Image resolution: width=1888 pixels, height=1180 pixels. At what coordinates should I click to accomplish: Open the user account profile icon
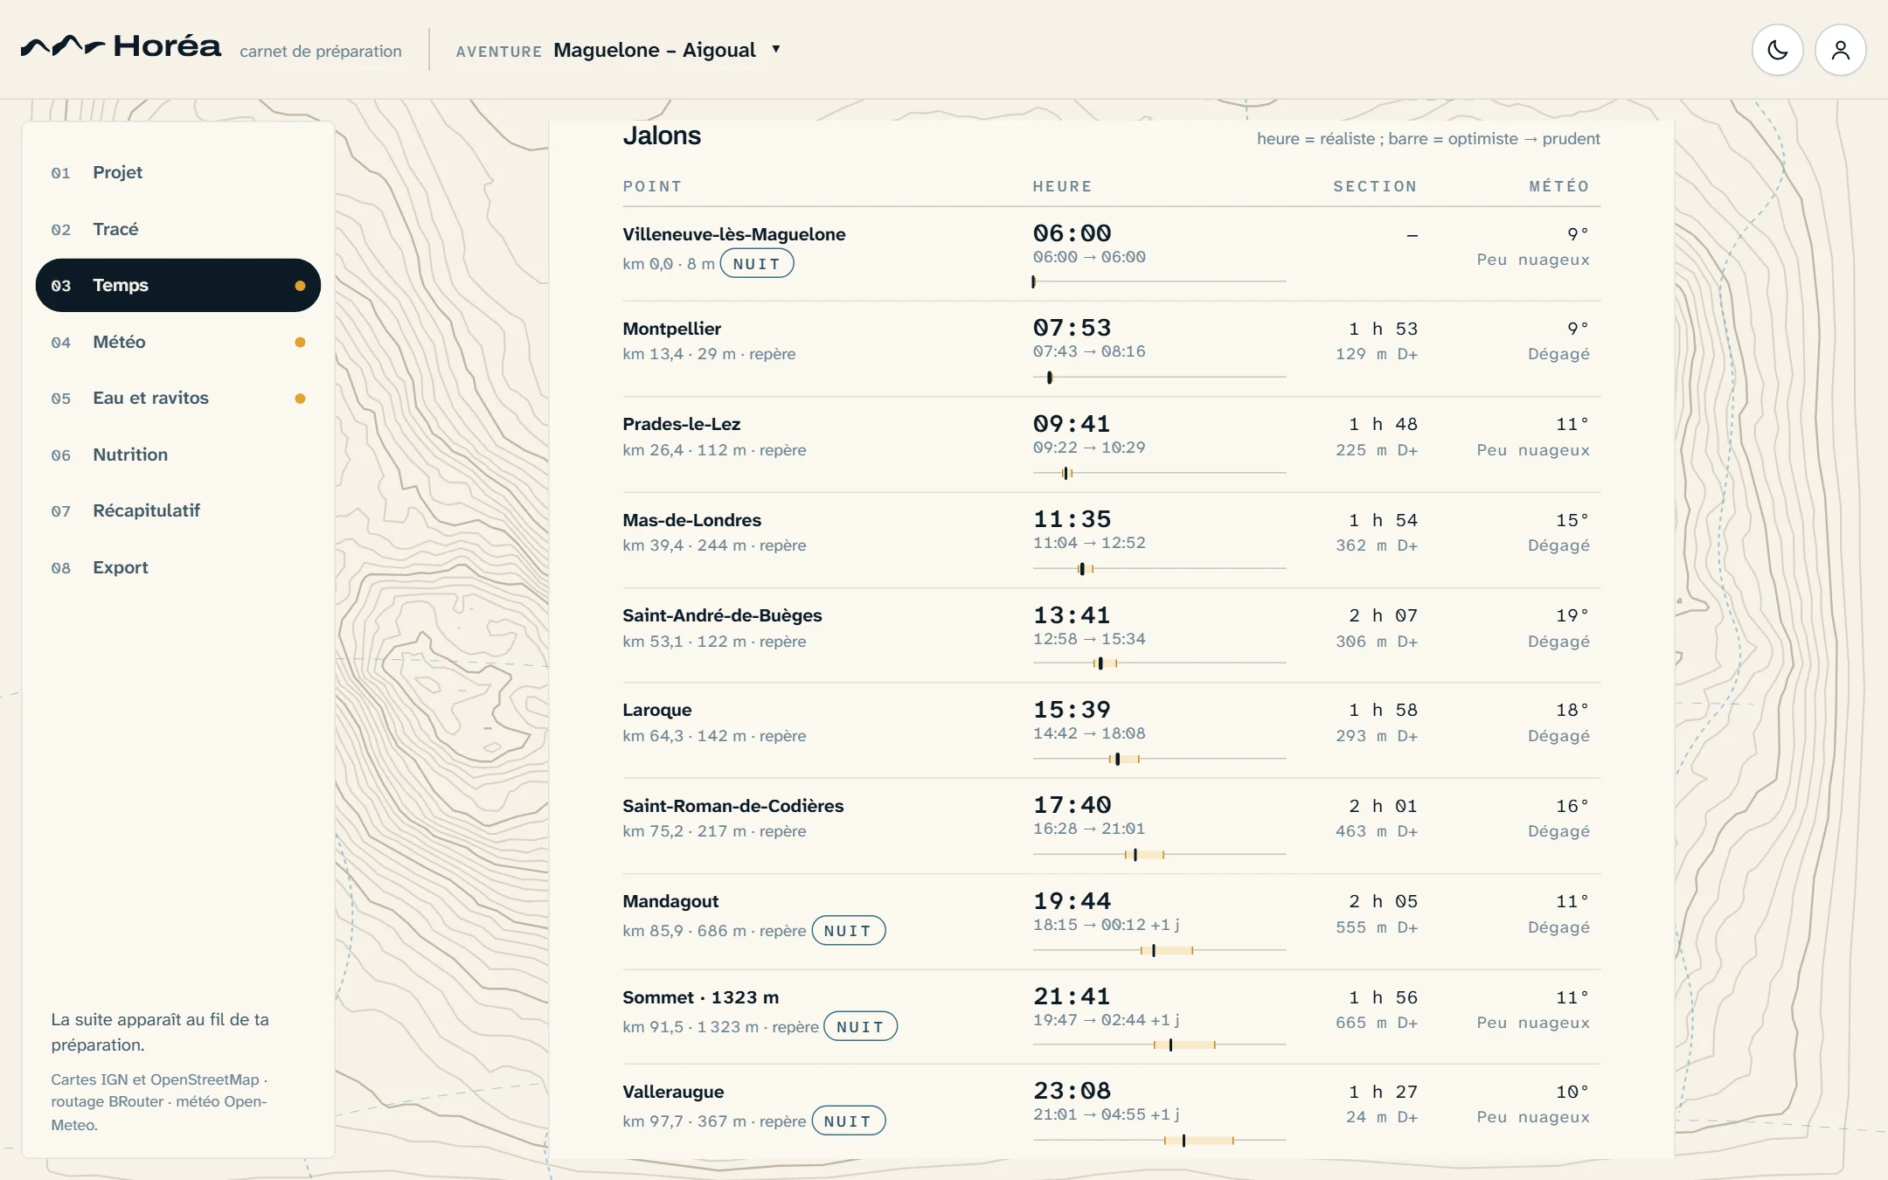[x=1840, y=50]
